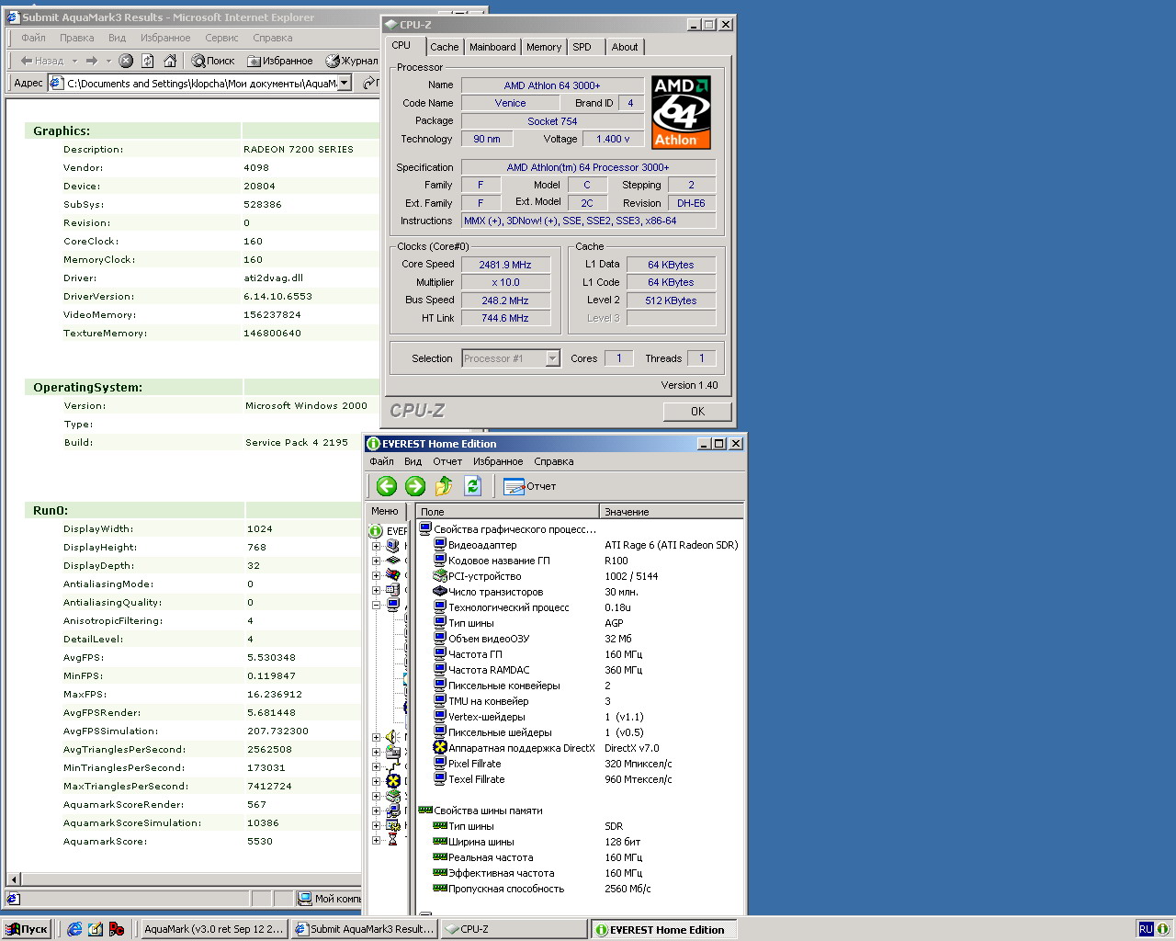Expand the DirectX node in EVEREST tree

376,781
